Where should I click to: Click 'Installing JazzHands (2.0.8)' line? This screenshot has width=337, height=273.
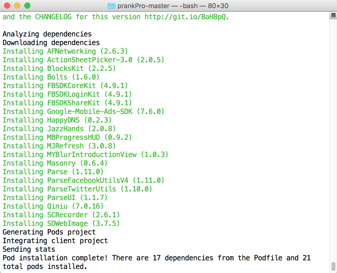pyautogui.click(x=59, y=129)
